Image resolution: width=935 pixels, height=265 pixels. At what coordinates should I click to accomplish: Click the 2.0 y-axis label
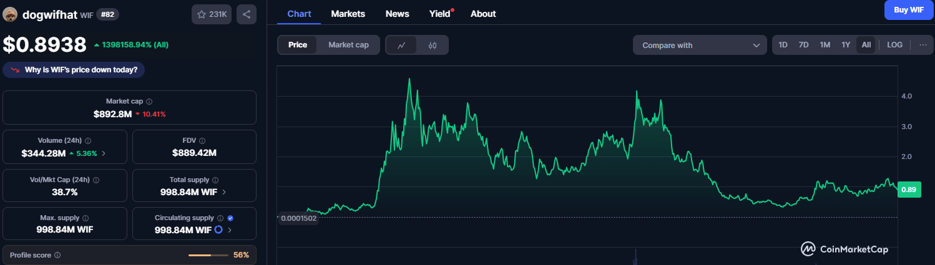[906, 157]
